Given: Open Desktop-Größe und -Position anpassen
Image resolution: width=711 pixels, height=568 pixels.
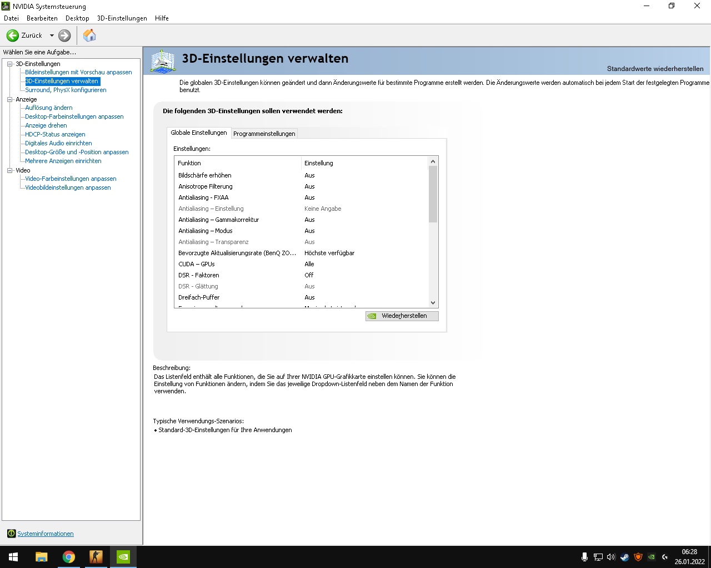Looking at the screenshot, I should pyautogui.click(x=77, y=152).
